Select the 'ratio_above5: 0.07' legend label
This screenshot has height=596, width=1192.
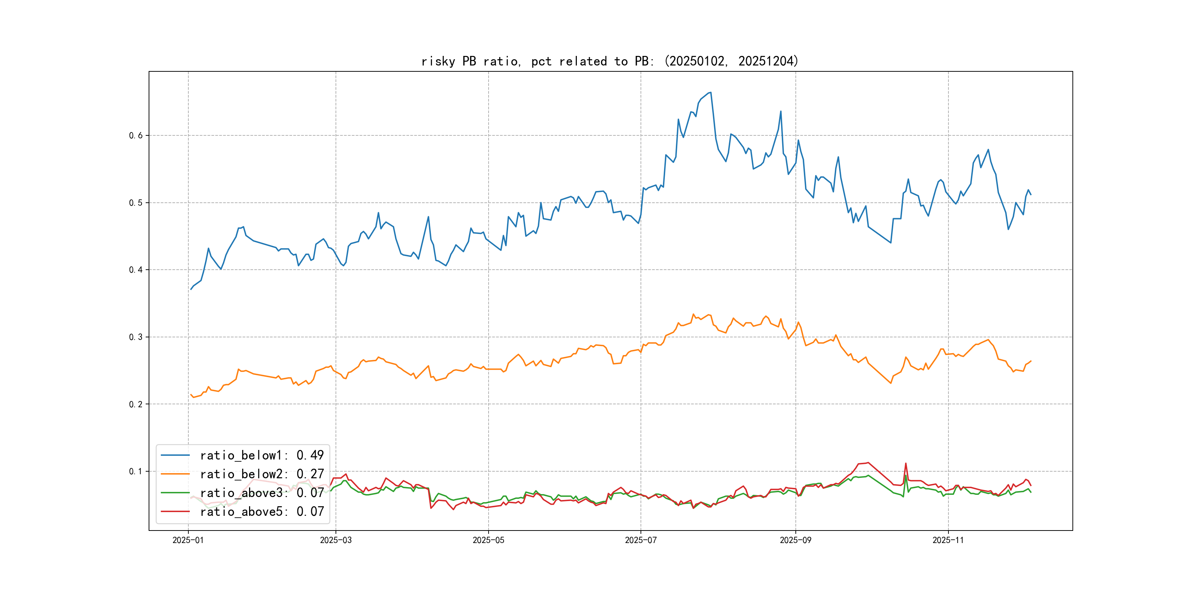(262, 511)
